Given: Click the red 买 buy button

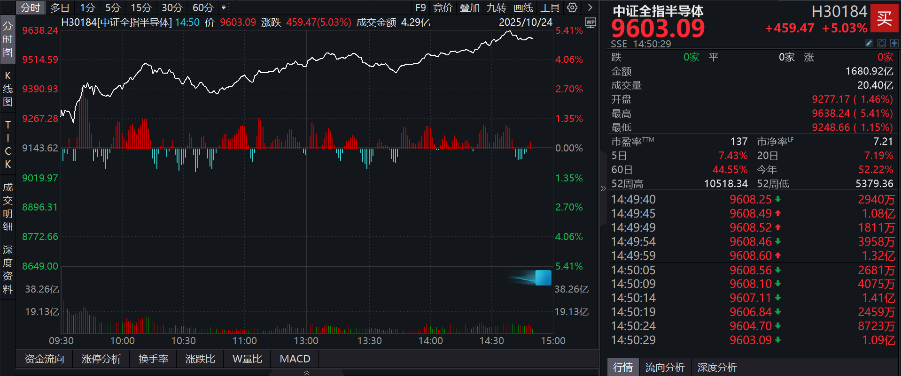Looking at the screenshot, I should tap(884, 19).
